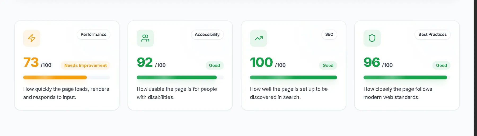
Task: Click the orange lightning bolt Performance icon
Action: click(x=32, y=38)
